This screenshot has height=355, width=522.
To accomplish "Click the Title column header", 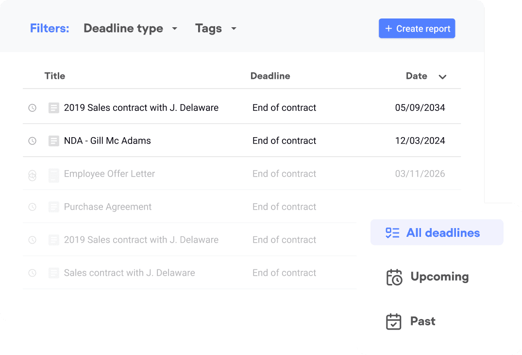I will click(55, 76).
